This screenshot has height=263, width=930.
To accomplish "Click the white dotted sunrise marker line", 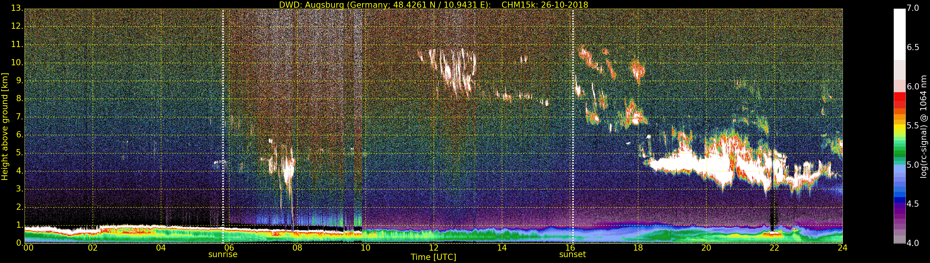I will (223, 126).
